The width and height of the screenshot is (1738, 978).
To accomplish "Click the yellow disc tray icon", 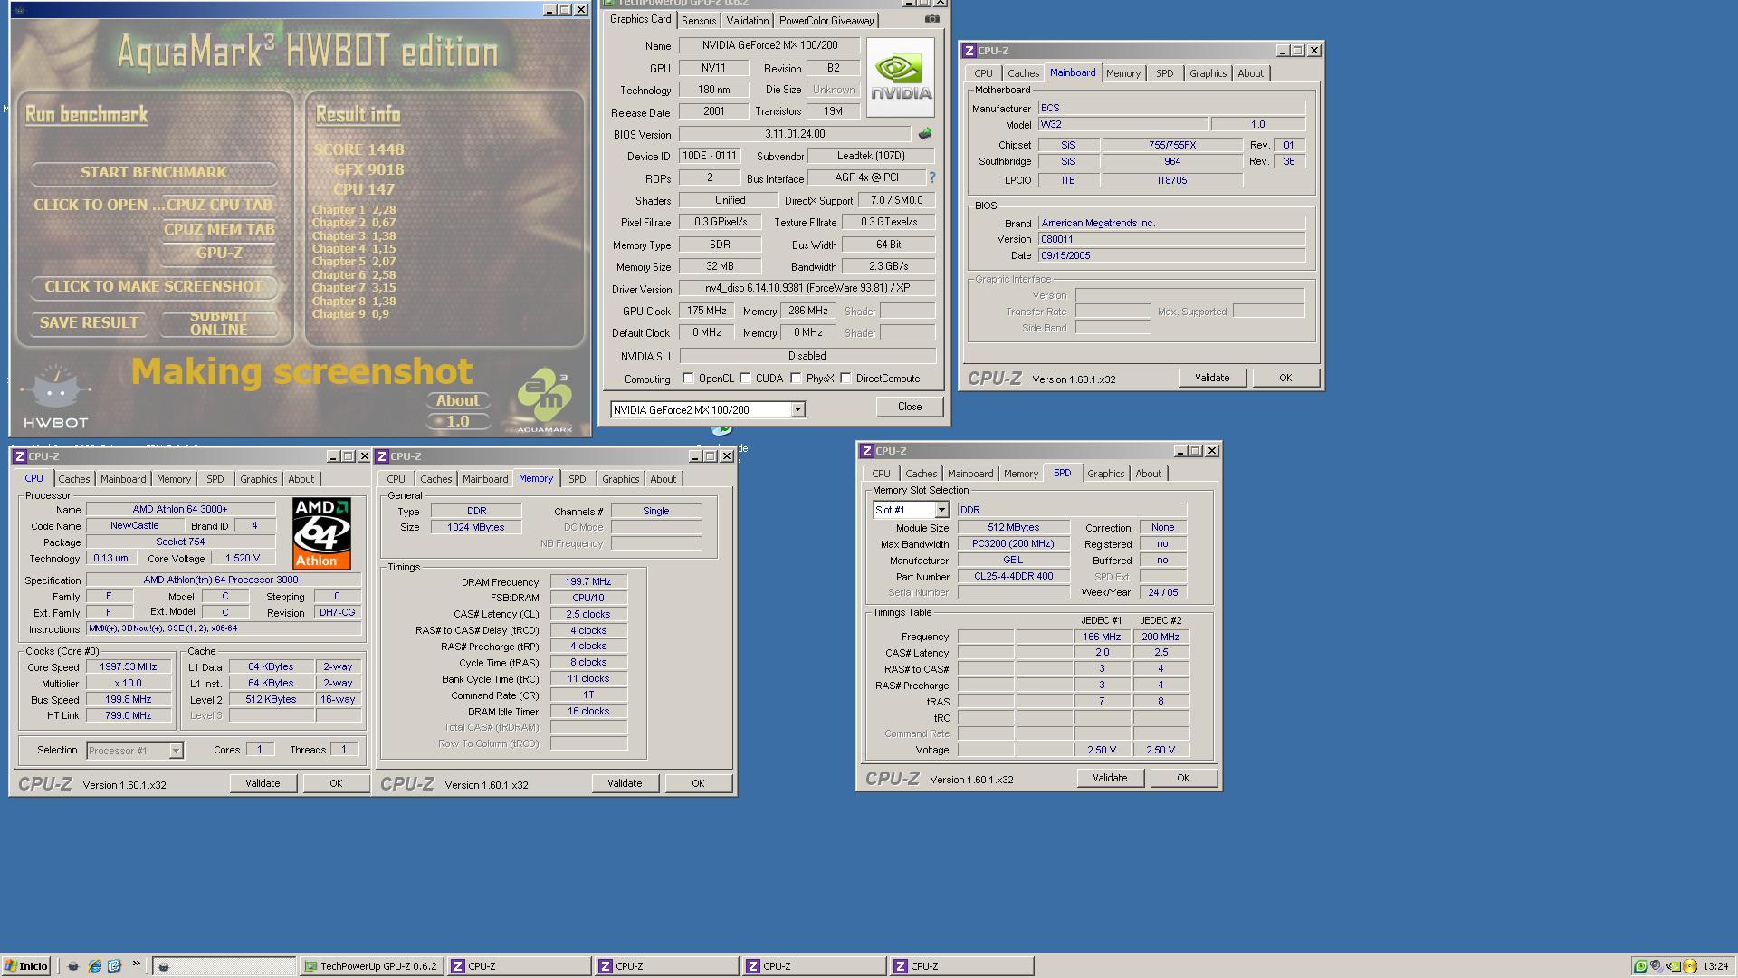I will (x=1689, y=966).
